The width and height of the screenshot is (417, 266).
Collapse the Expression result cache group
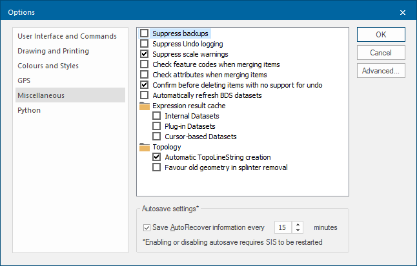pos(189,106)
